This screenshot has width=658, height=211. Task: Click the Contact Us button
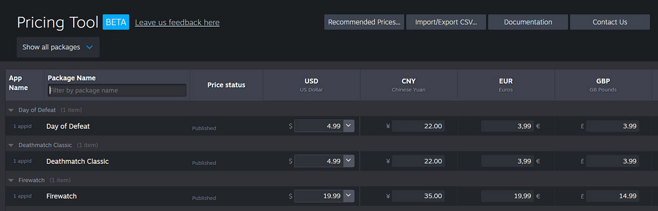click(609, 22)
